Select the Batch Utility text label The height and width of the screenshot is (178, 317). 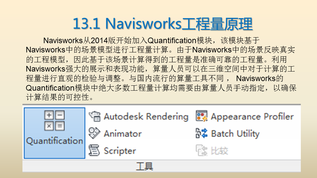tap(235, 133)
